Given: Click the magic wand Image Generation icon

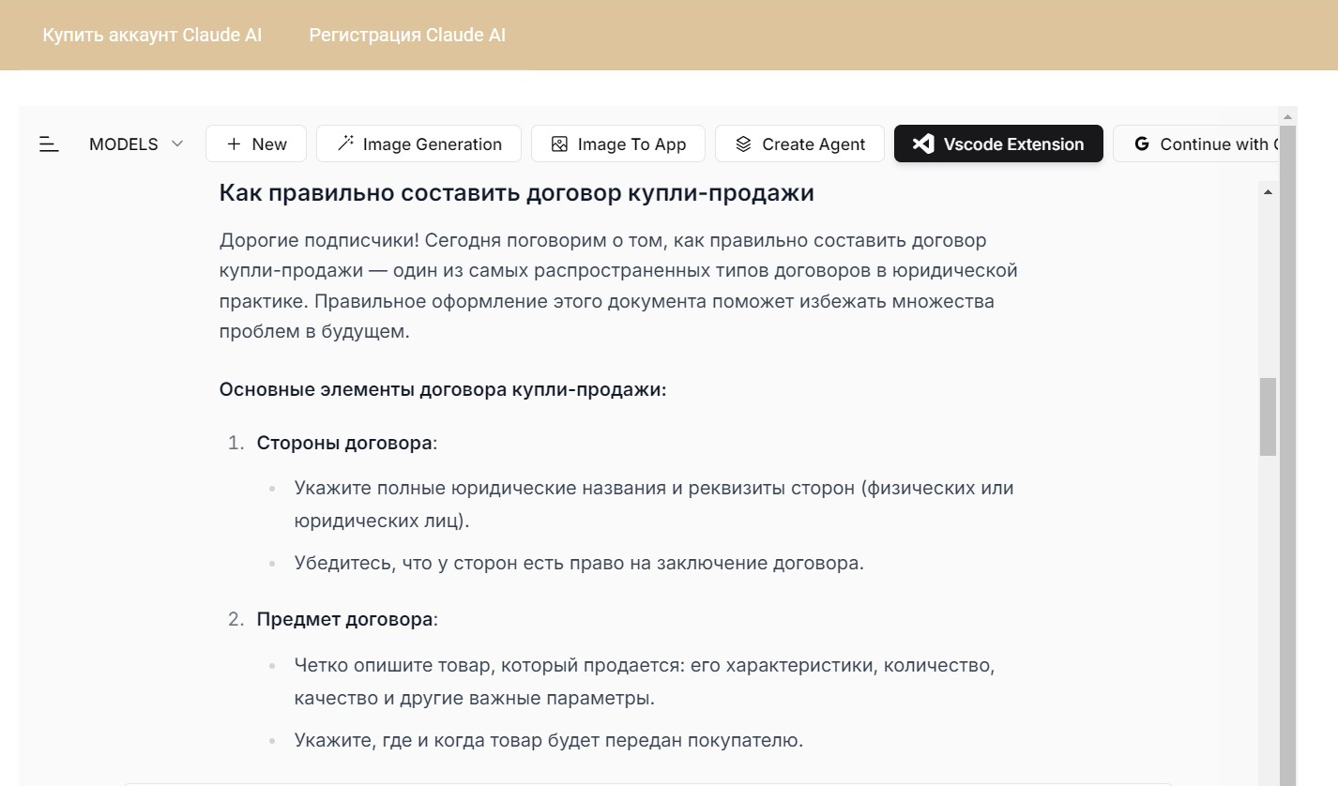Looking at the screenshot, I should tap(345, 144).
